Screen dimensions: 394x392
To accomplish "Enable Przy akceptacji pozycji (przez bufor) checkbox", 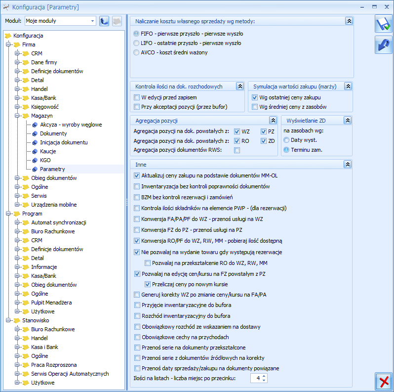I will pos(137,107).
